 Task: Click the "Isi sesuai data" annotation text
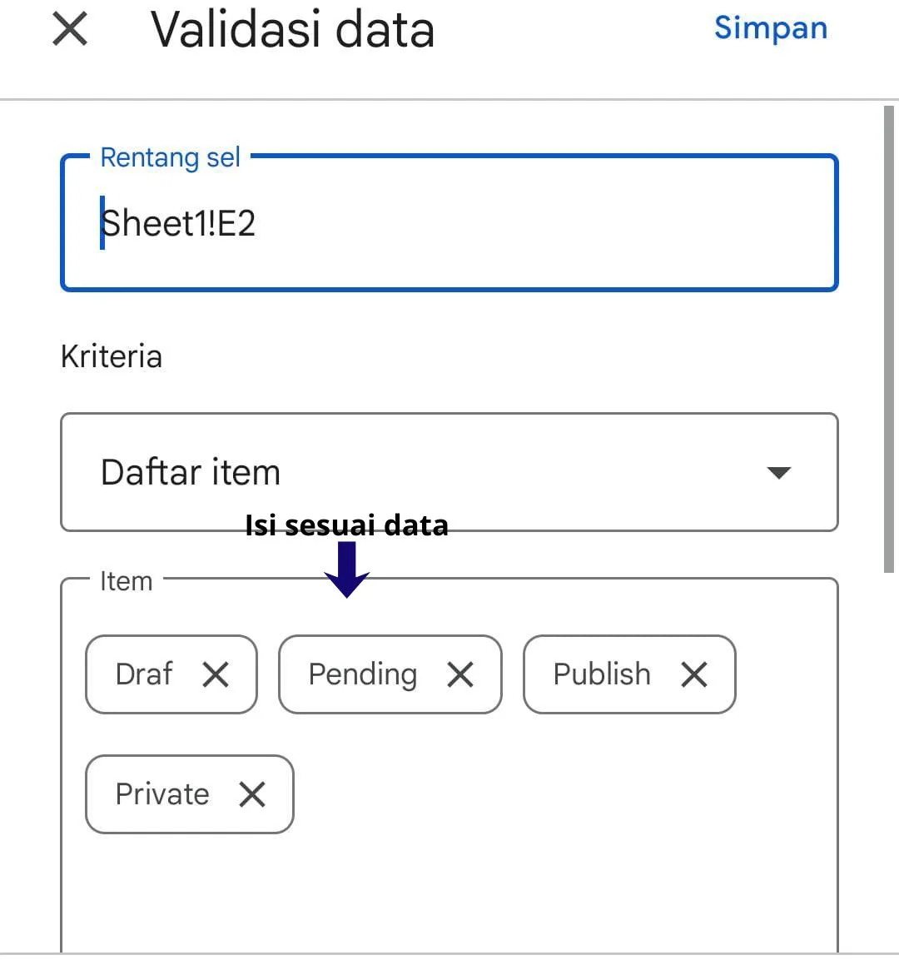pyautogui.click(x=346, y=525)
